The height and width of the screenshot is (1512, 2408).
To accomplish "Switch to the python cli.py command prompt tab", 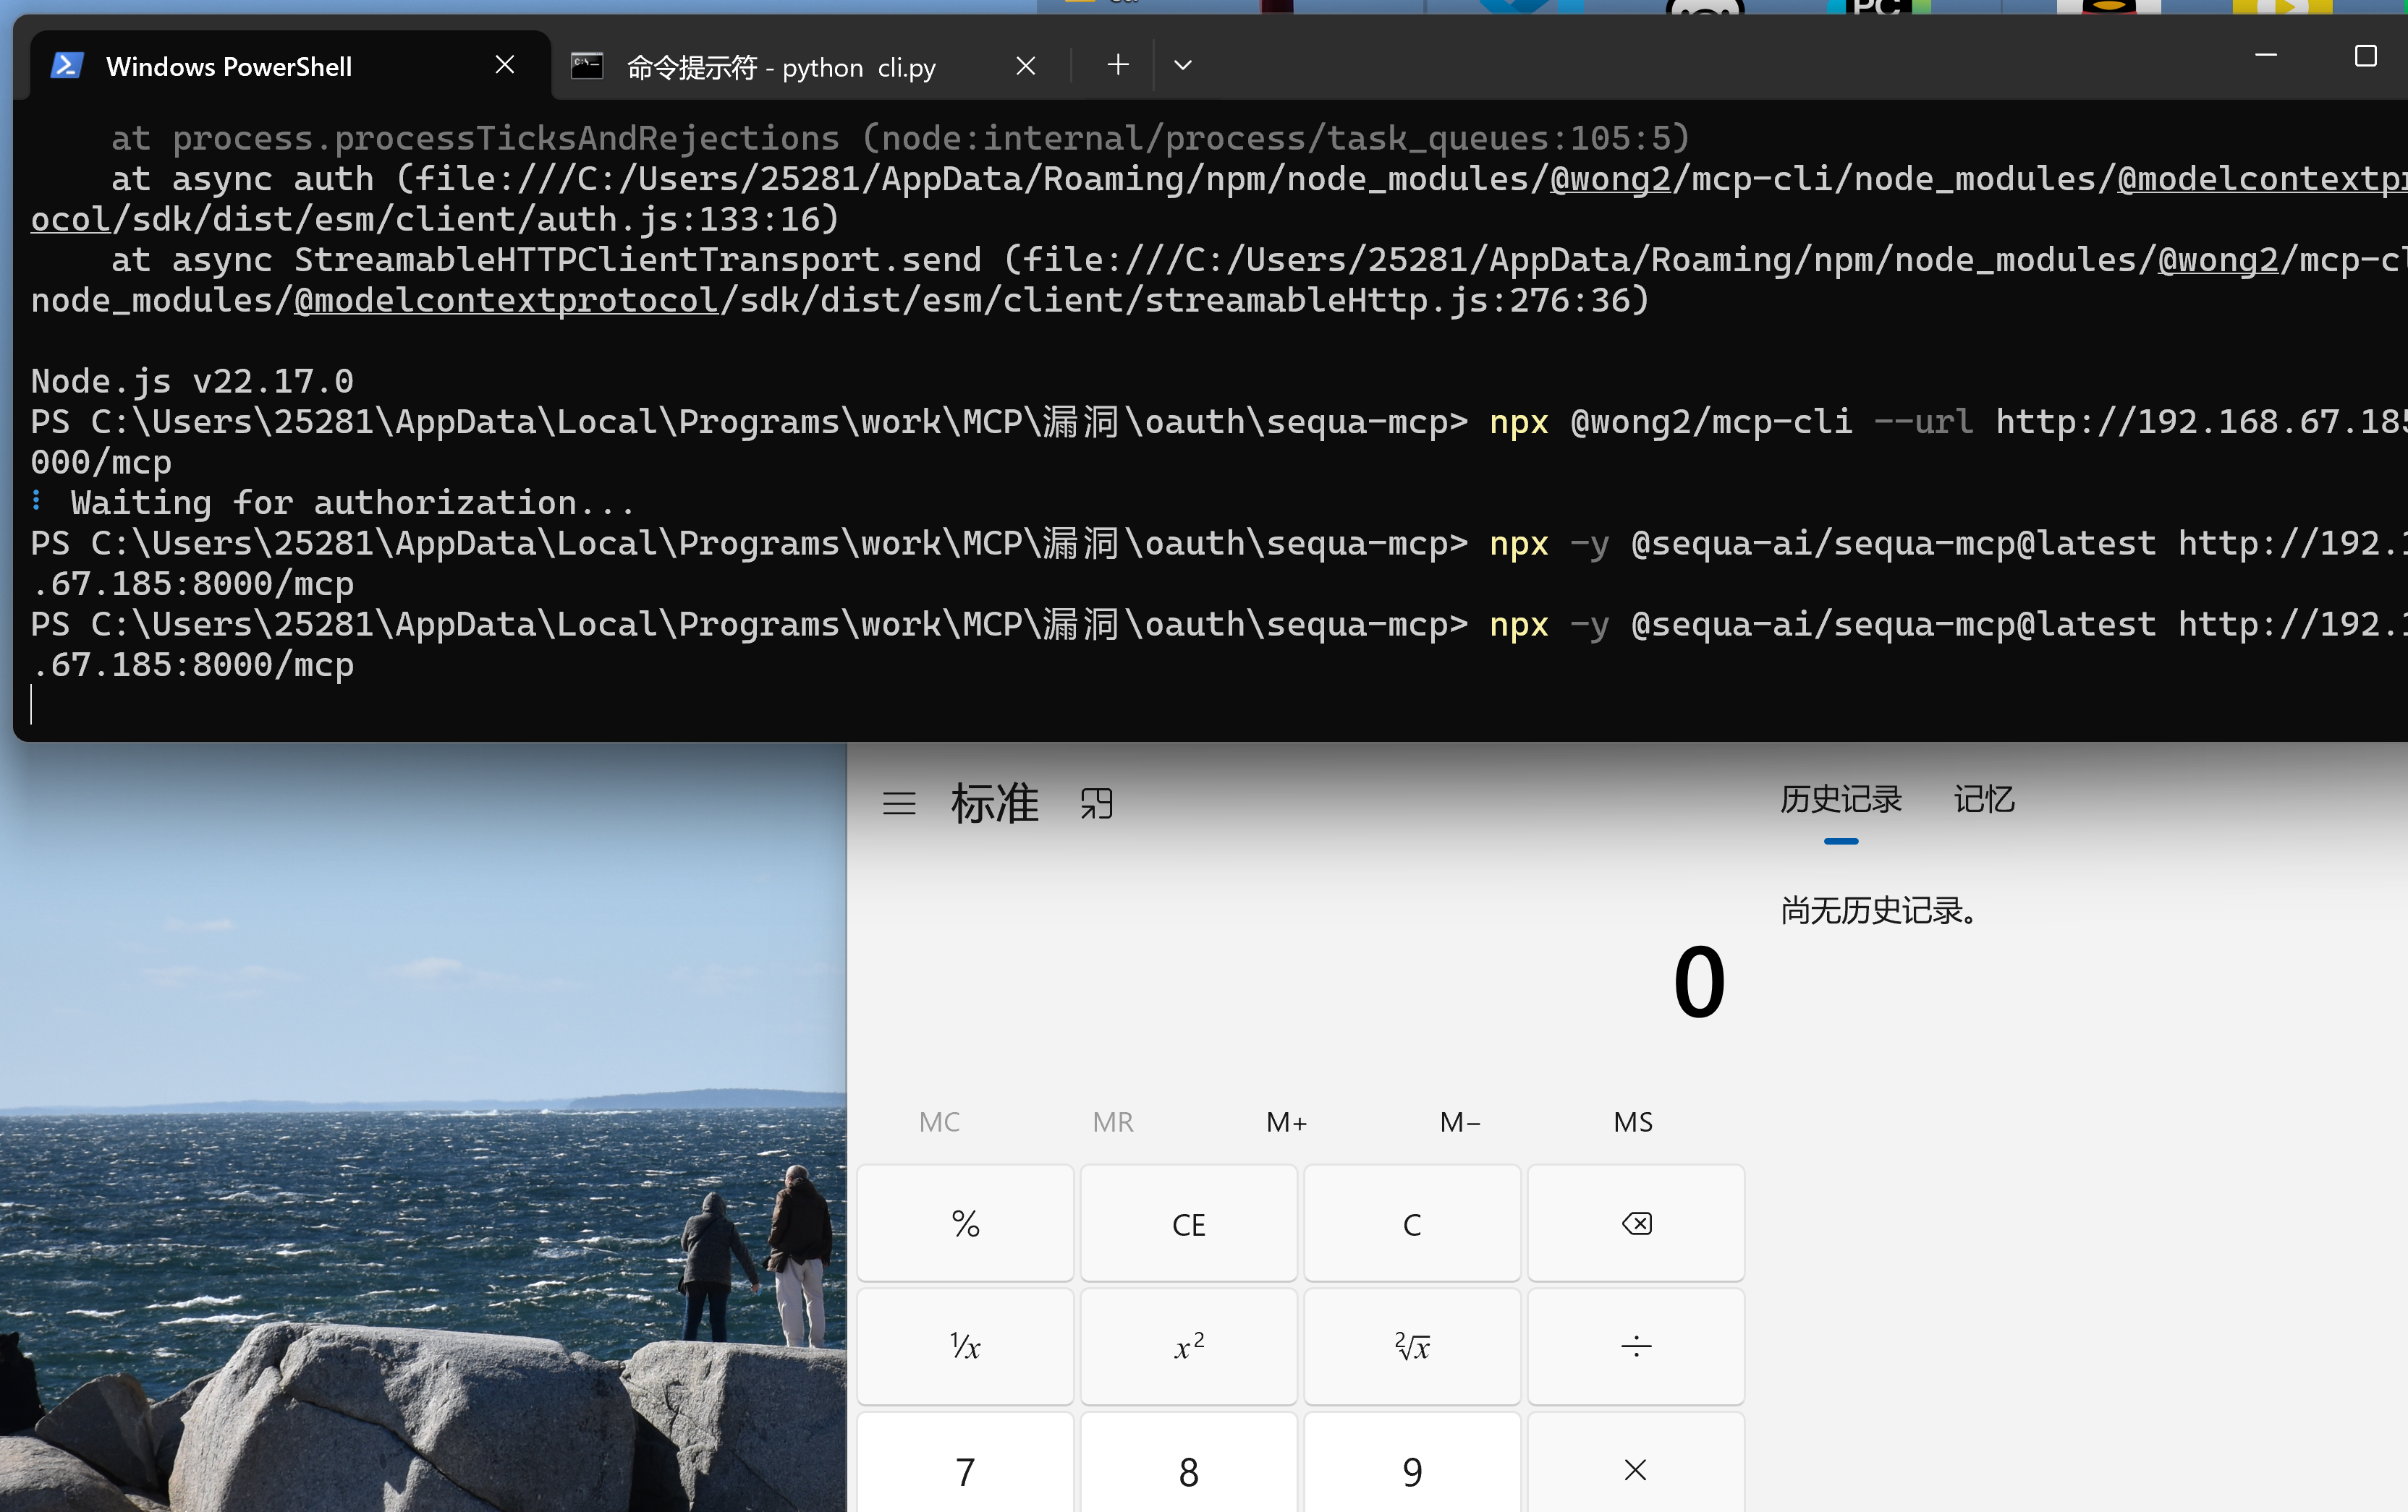I will [780, 67].
